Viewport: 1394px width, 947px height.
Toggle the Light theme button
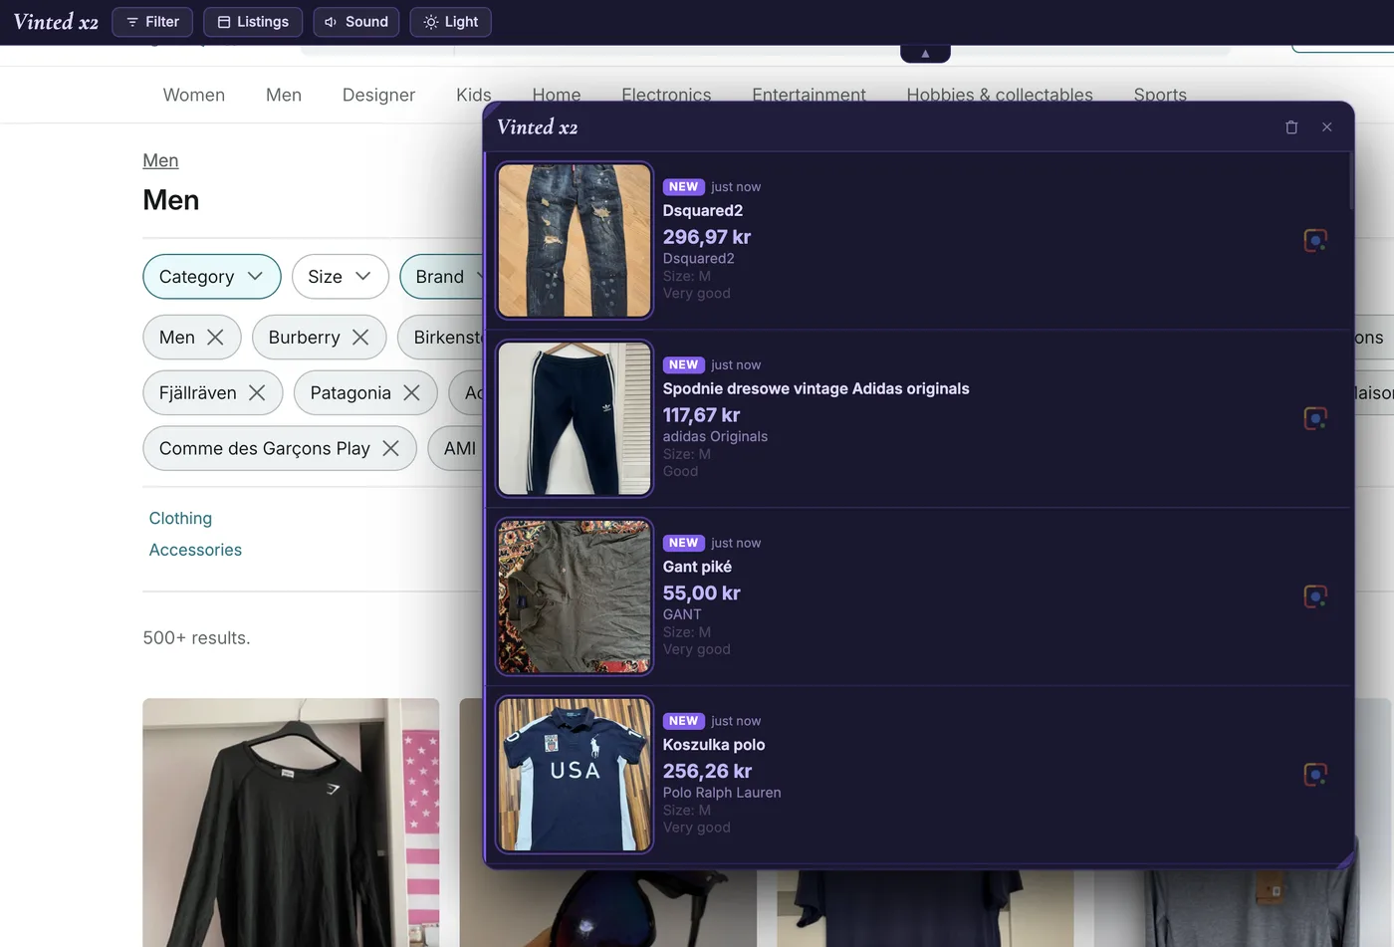coord(450,22)
